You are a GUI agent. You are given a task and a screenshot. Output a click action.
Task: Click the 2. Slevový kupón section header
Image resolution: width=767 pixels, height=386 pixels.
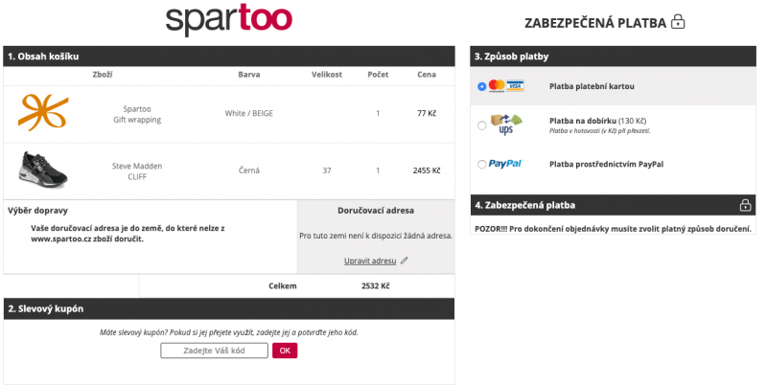229,308
